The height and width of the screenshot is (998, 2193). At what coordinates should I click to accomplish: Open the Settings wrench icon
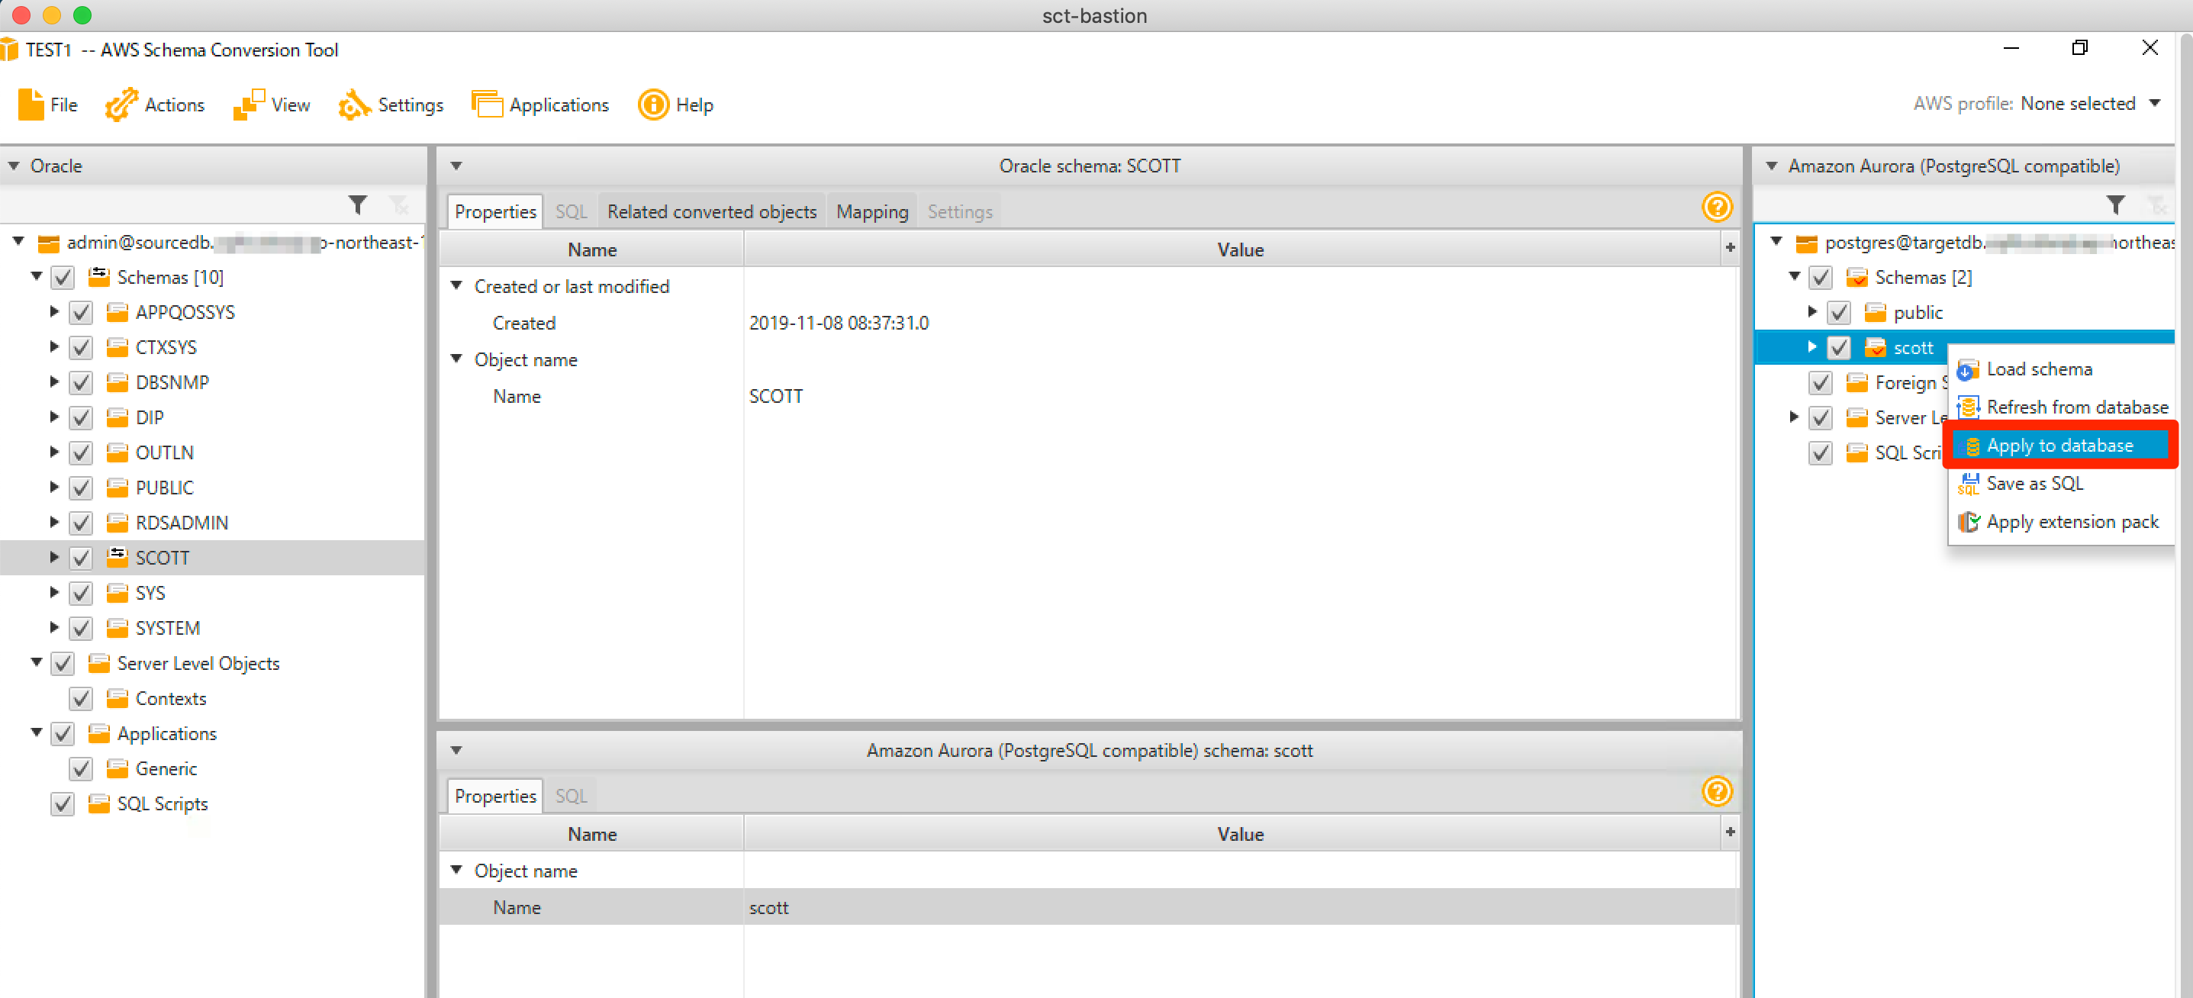click(354, 105)
